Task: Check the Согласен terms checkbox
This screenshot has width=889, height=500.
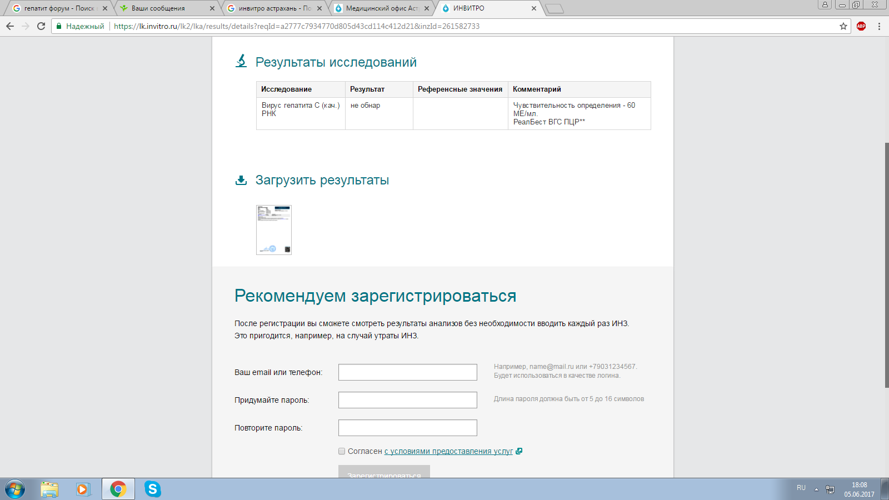Action: [x=342, y=451]
